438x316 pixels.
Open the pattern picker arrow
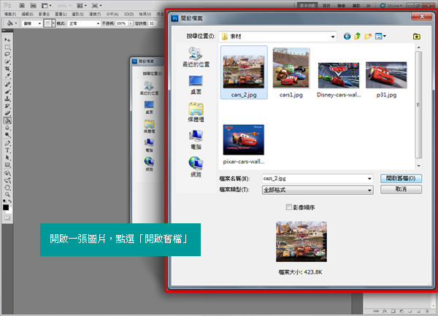[x=53, y=23]
